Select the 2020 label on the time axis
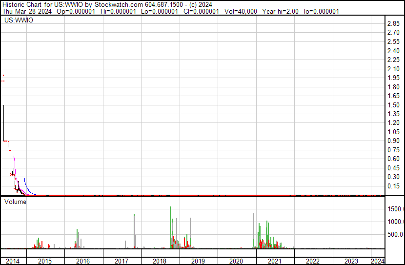The height and width of the screenshot is (265, 405). click(x=236, y=261)
